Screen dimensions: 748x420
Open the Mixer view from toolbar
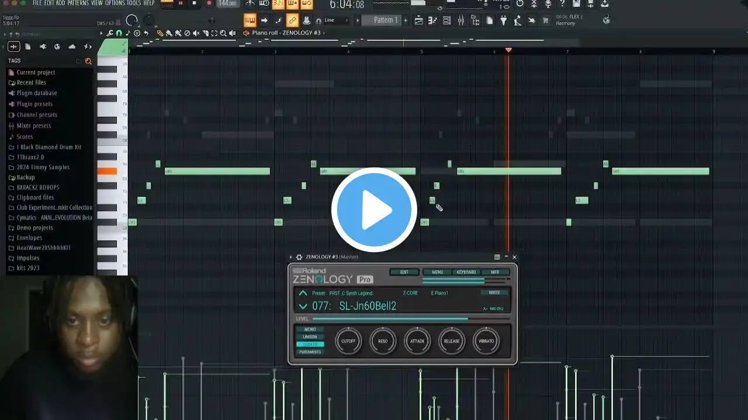(461, 20)
